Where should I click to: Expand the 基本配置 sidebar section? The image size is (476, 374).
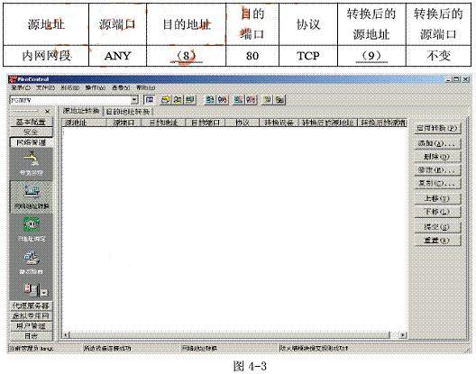tap(31, 122)
